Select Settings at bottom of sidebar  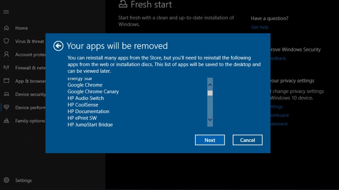(x=23, y=180)
